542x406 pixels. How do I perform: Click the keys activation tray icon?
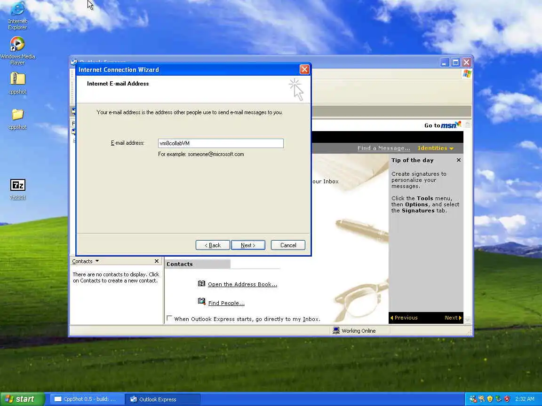click(481, 399)
